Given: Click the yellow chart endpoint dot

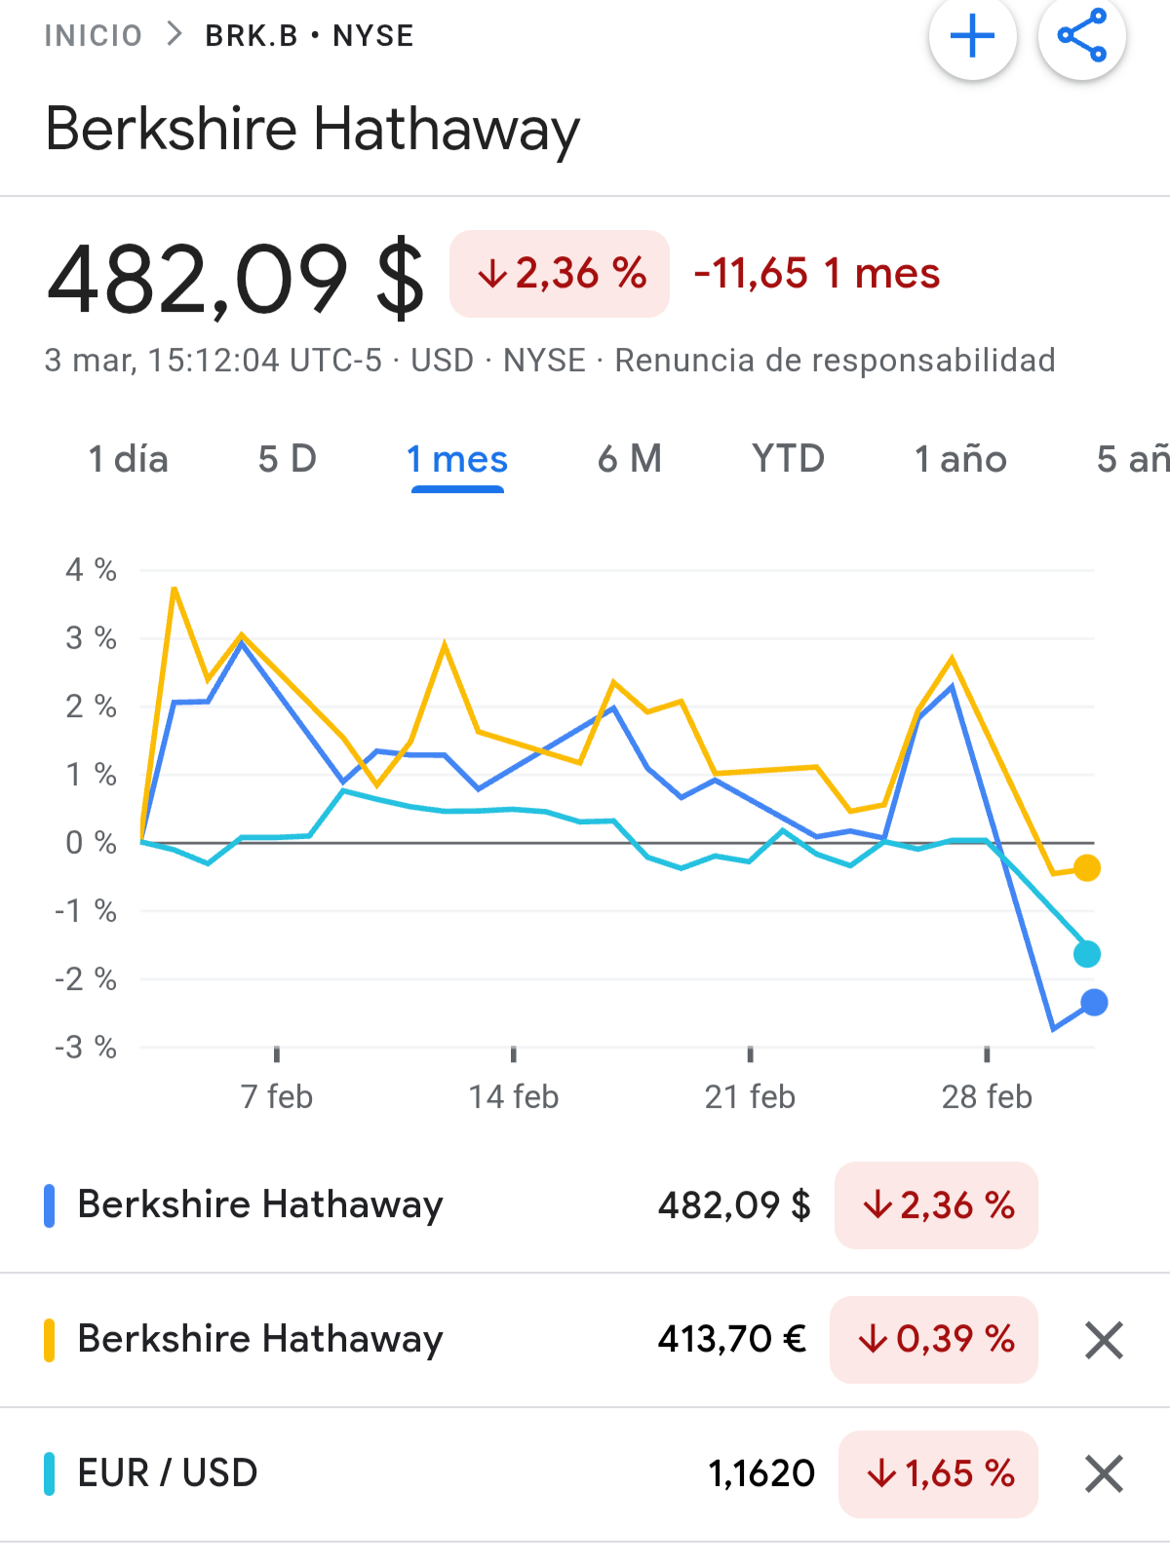Looking at the screenshot, I should point(1086,867).
